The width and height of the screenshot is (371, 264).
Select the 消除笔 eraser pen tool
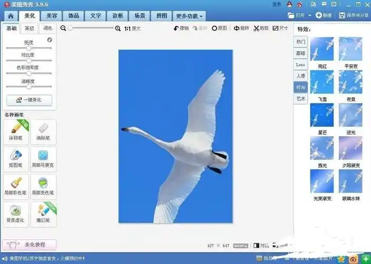pos(43,133)
